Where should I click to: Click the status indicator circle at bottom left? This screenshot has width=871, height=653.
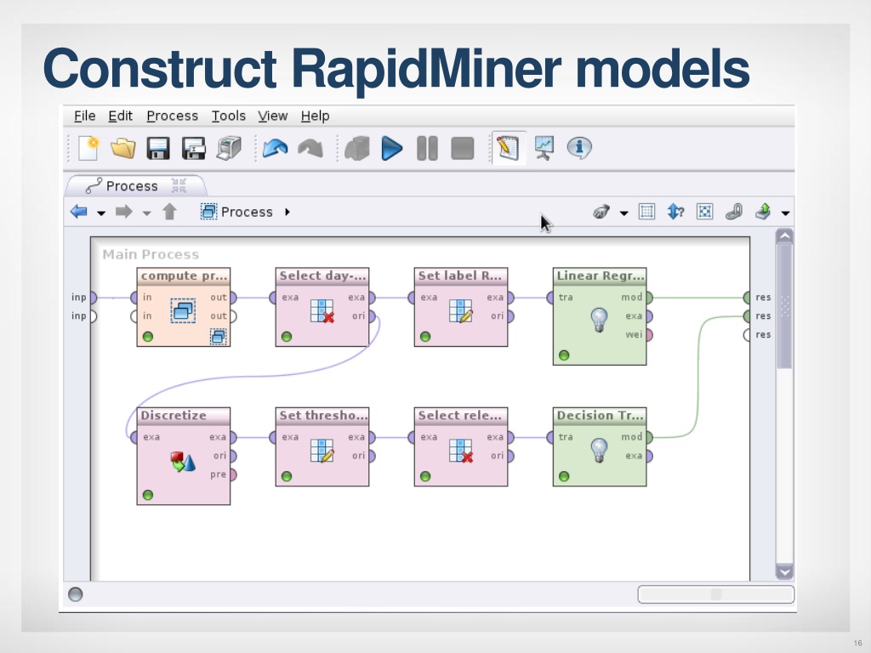click(x=76, y=594)
